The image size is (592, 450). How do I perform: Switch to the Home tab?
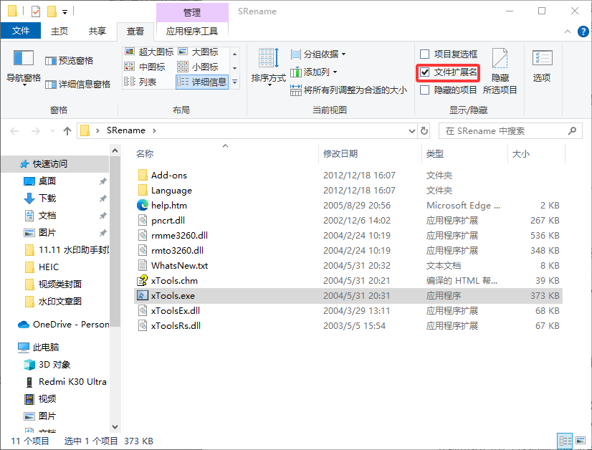tap(59, 31)
